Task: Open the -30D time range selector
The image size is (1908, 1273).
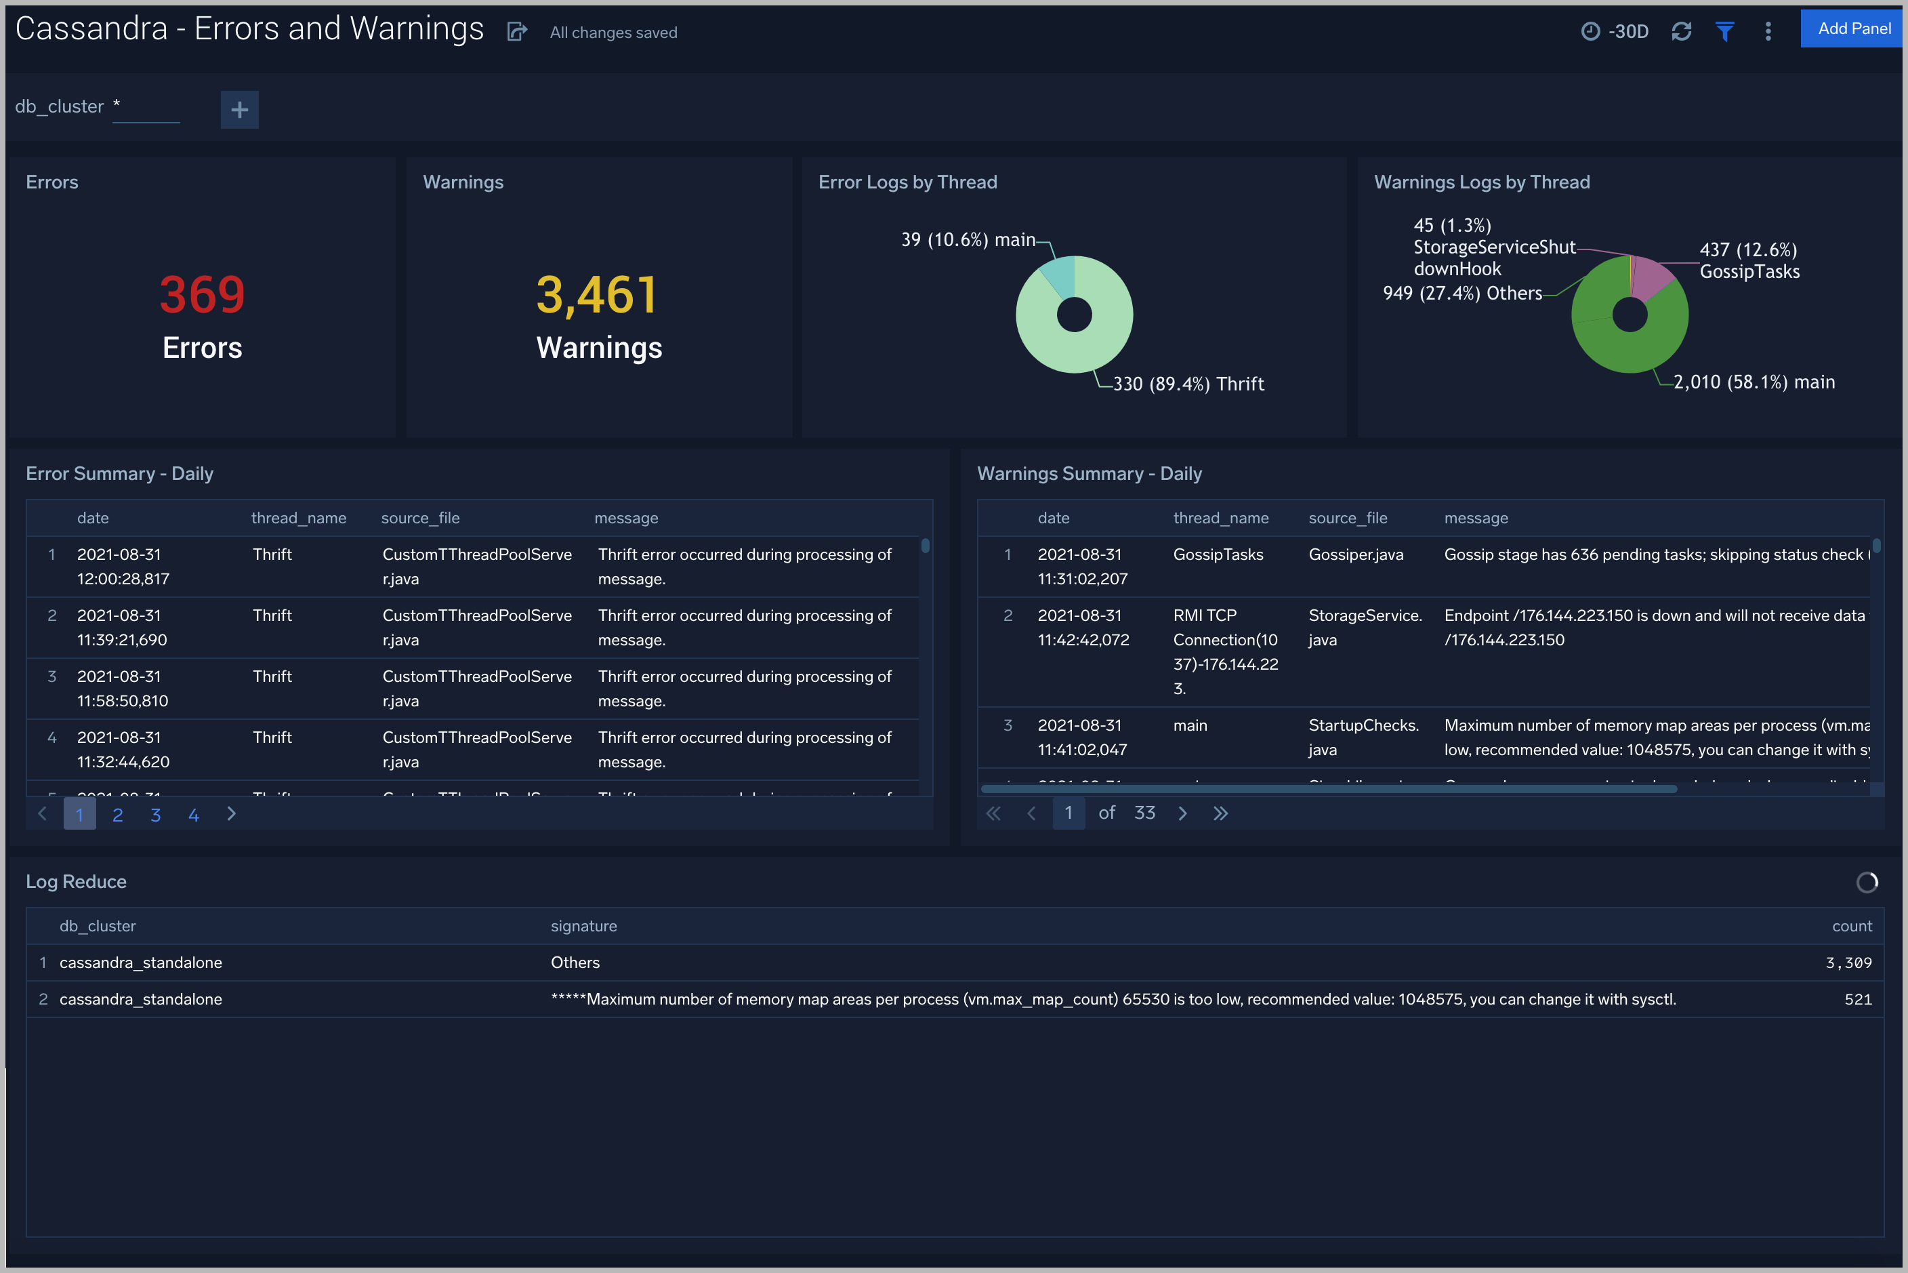Action: click(1615, 31)
